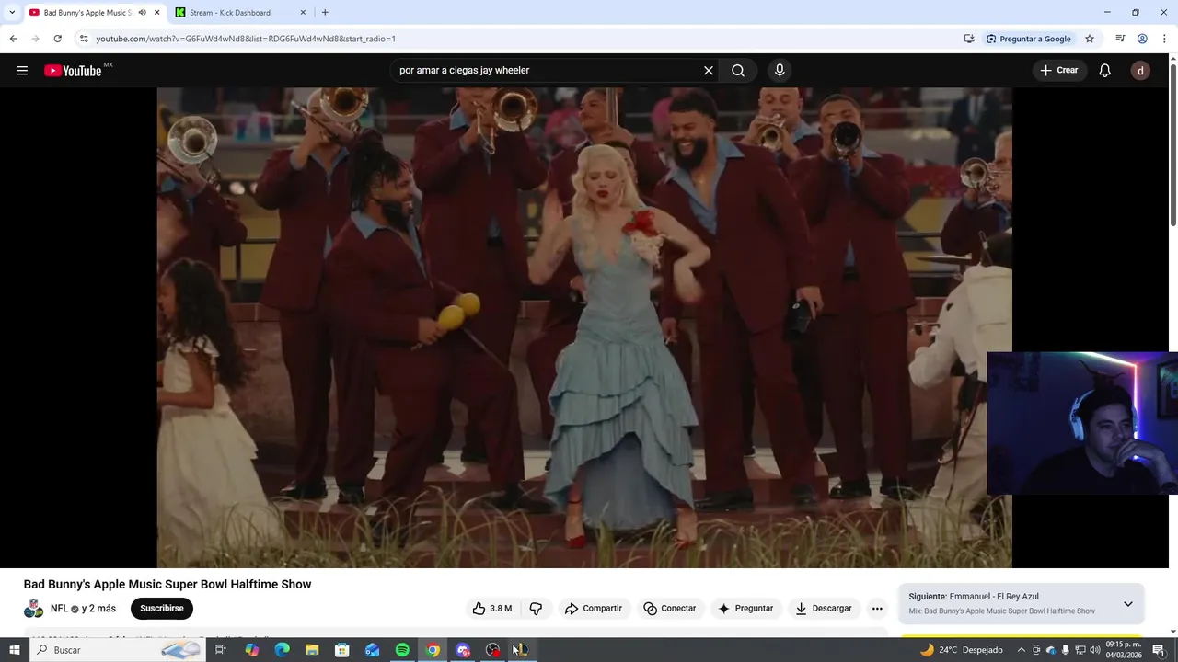
Task: Open the YouTube hamburger guide menu
Action: click(x=22, y=71)
